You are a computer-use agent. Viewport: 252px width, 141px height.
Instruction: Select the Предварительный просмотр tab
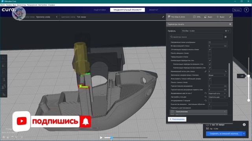tap(128, 10)
